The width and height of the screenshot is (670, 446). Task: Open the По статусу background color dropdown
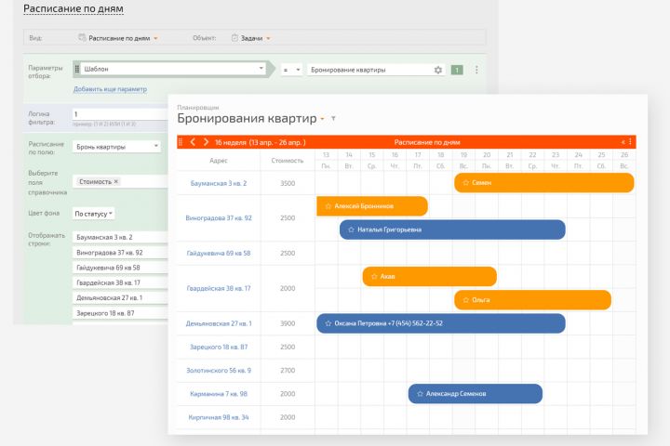(93, 214)
